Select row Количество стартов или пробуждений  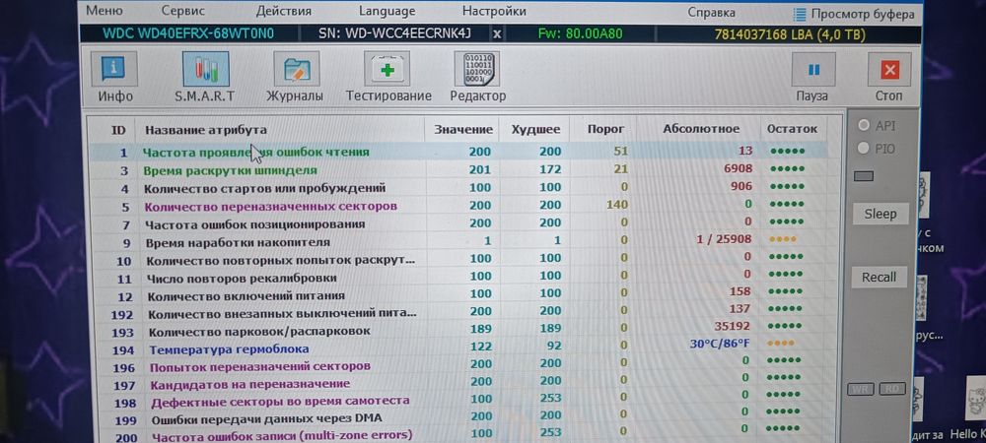pos(458,188)
